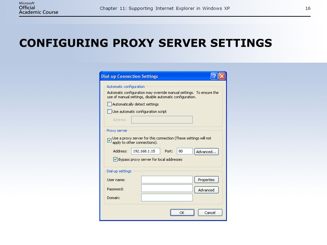This screenshot has width=327, height=245.
Task: Click the page number 16
Action: click(308, 9)
